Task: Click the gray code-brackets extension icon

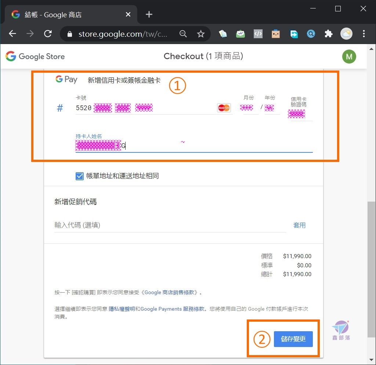Action: pos(258,34)
